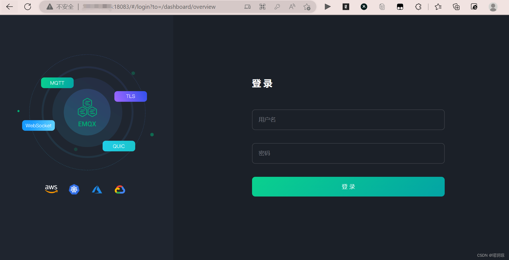Add page to favorites star icon
509x260 pixels.
point(307,7)
